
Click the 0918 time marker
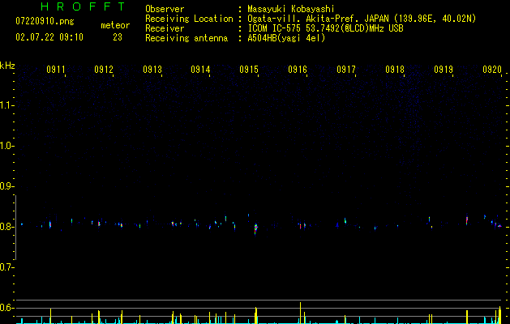pos(395,69)
